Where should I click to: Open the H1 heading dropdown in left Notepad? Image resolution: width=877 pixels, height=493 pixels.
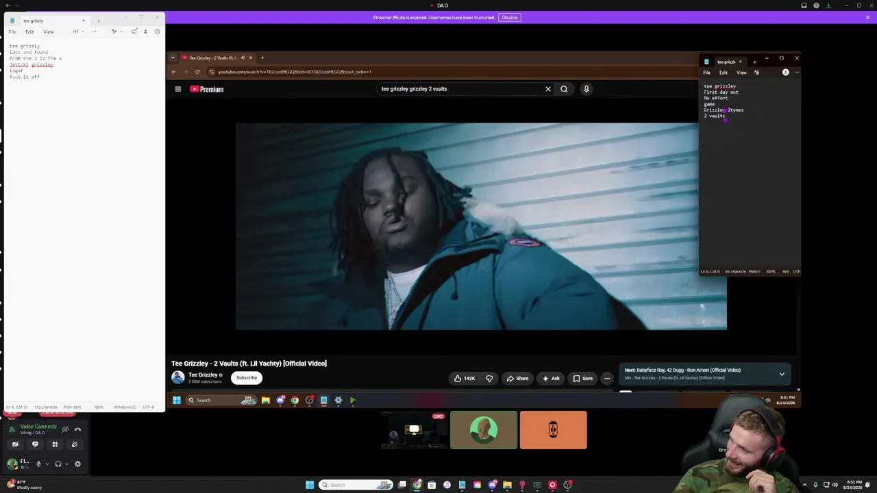(x=78, y=31)
